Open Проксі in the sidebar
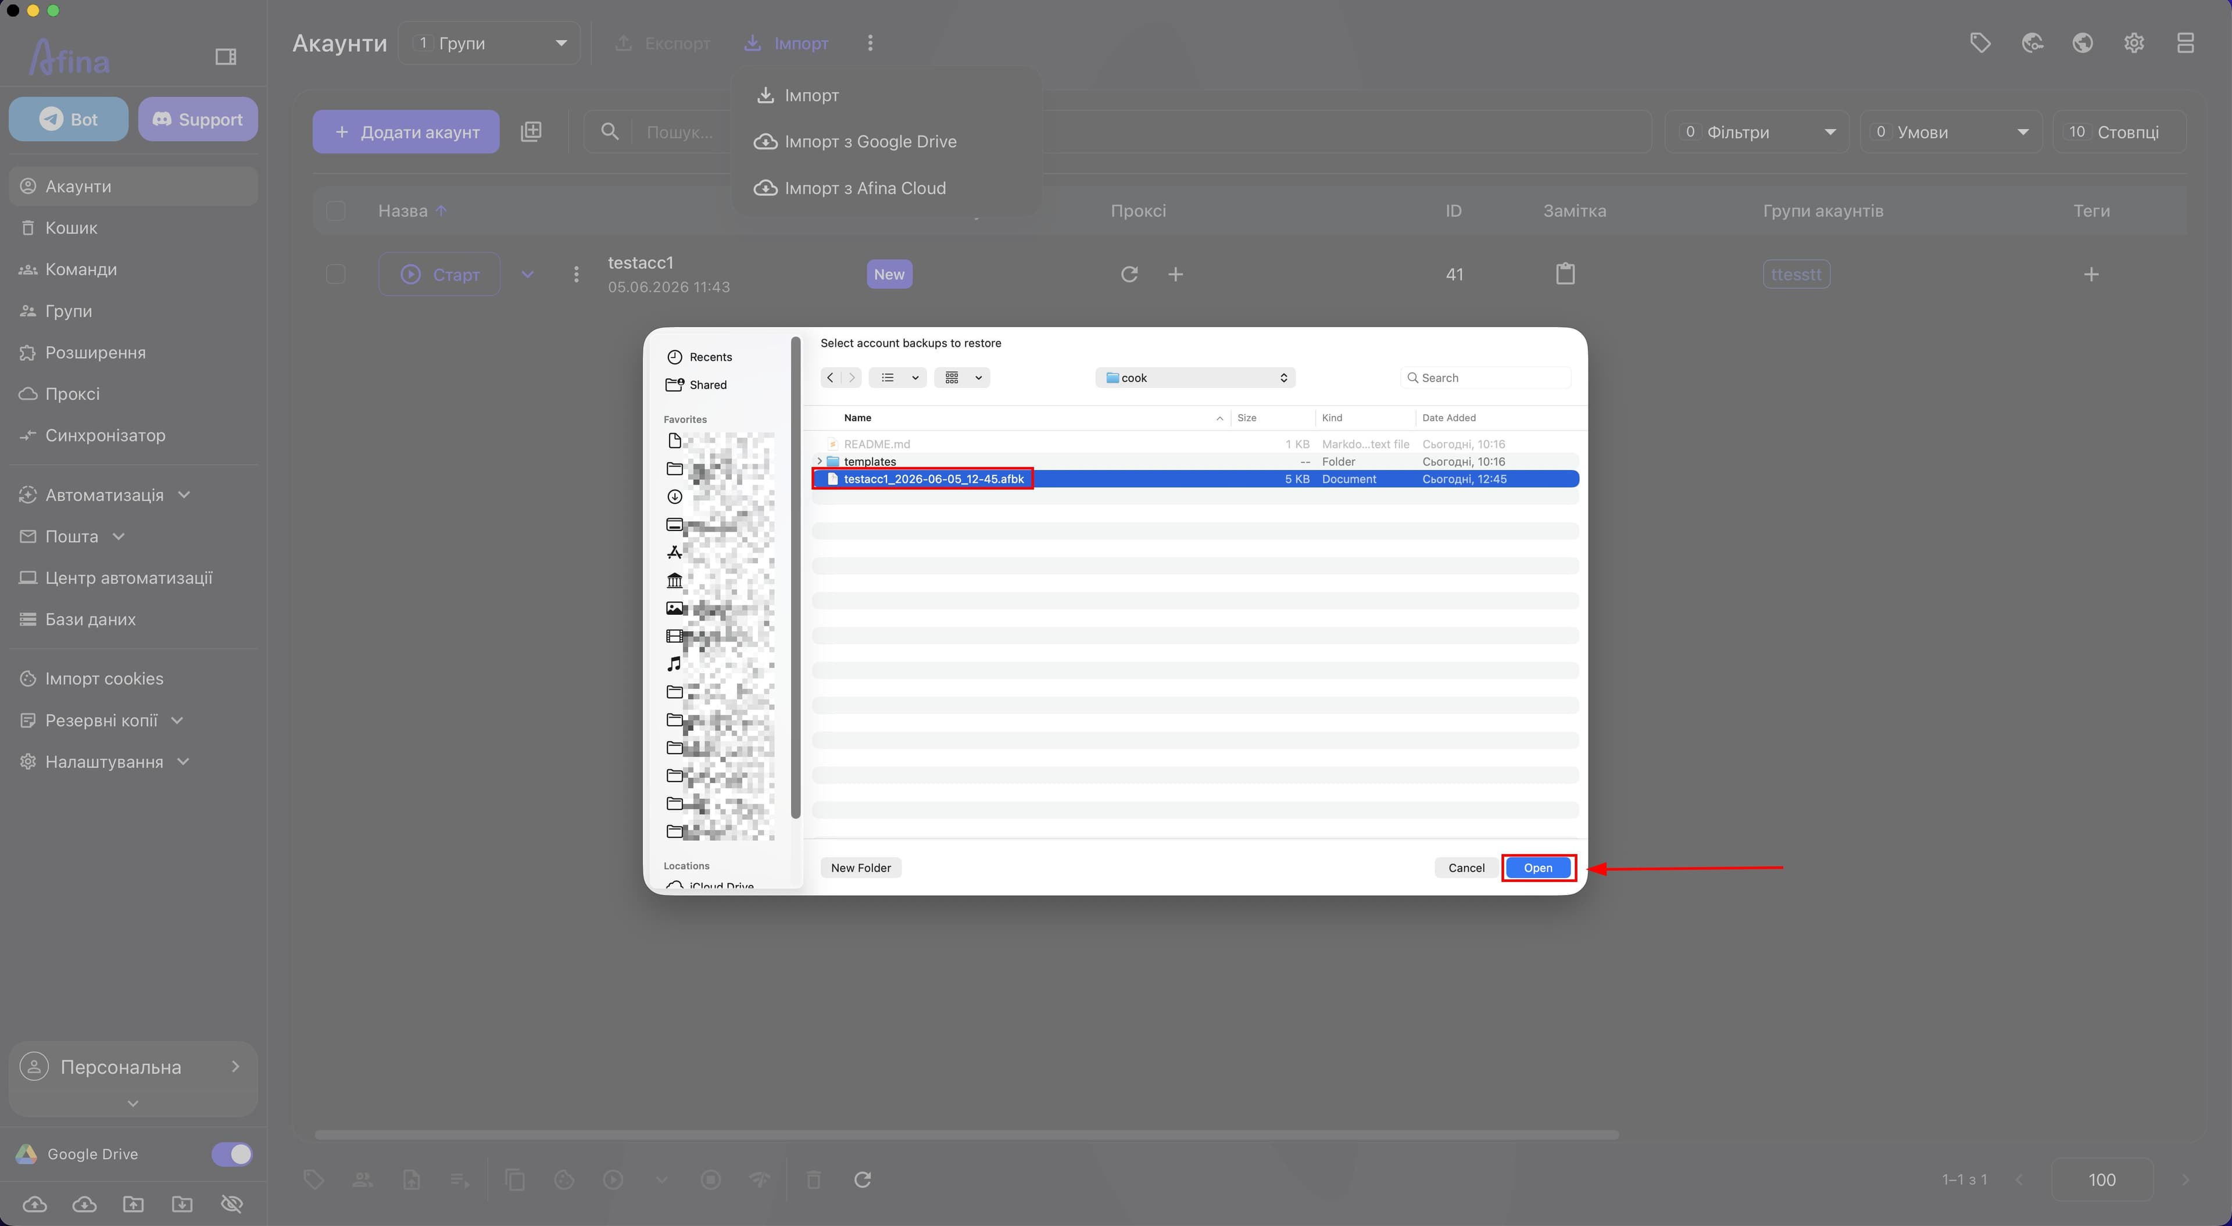The height and width of the screenshot is (1226, 2232). [134, 394]
